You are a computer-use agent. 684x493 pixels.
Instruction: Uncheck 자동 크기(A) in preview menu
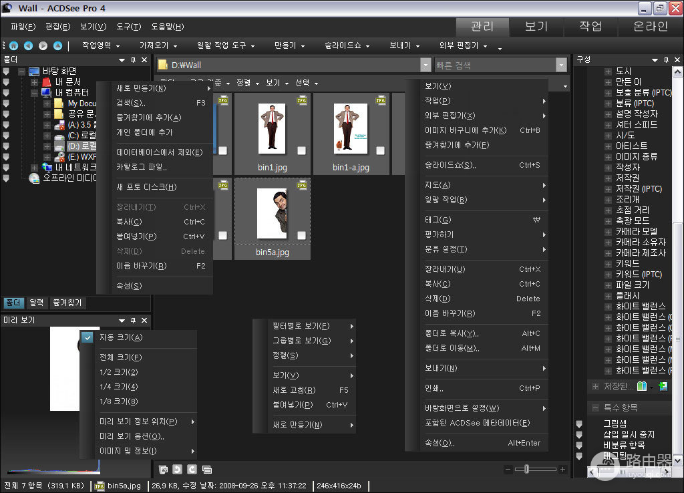[x=88, y=337]
